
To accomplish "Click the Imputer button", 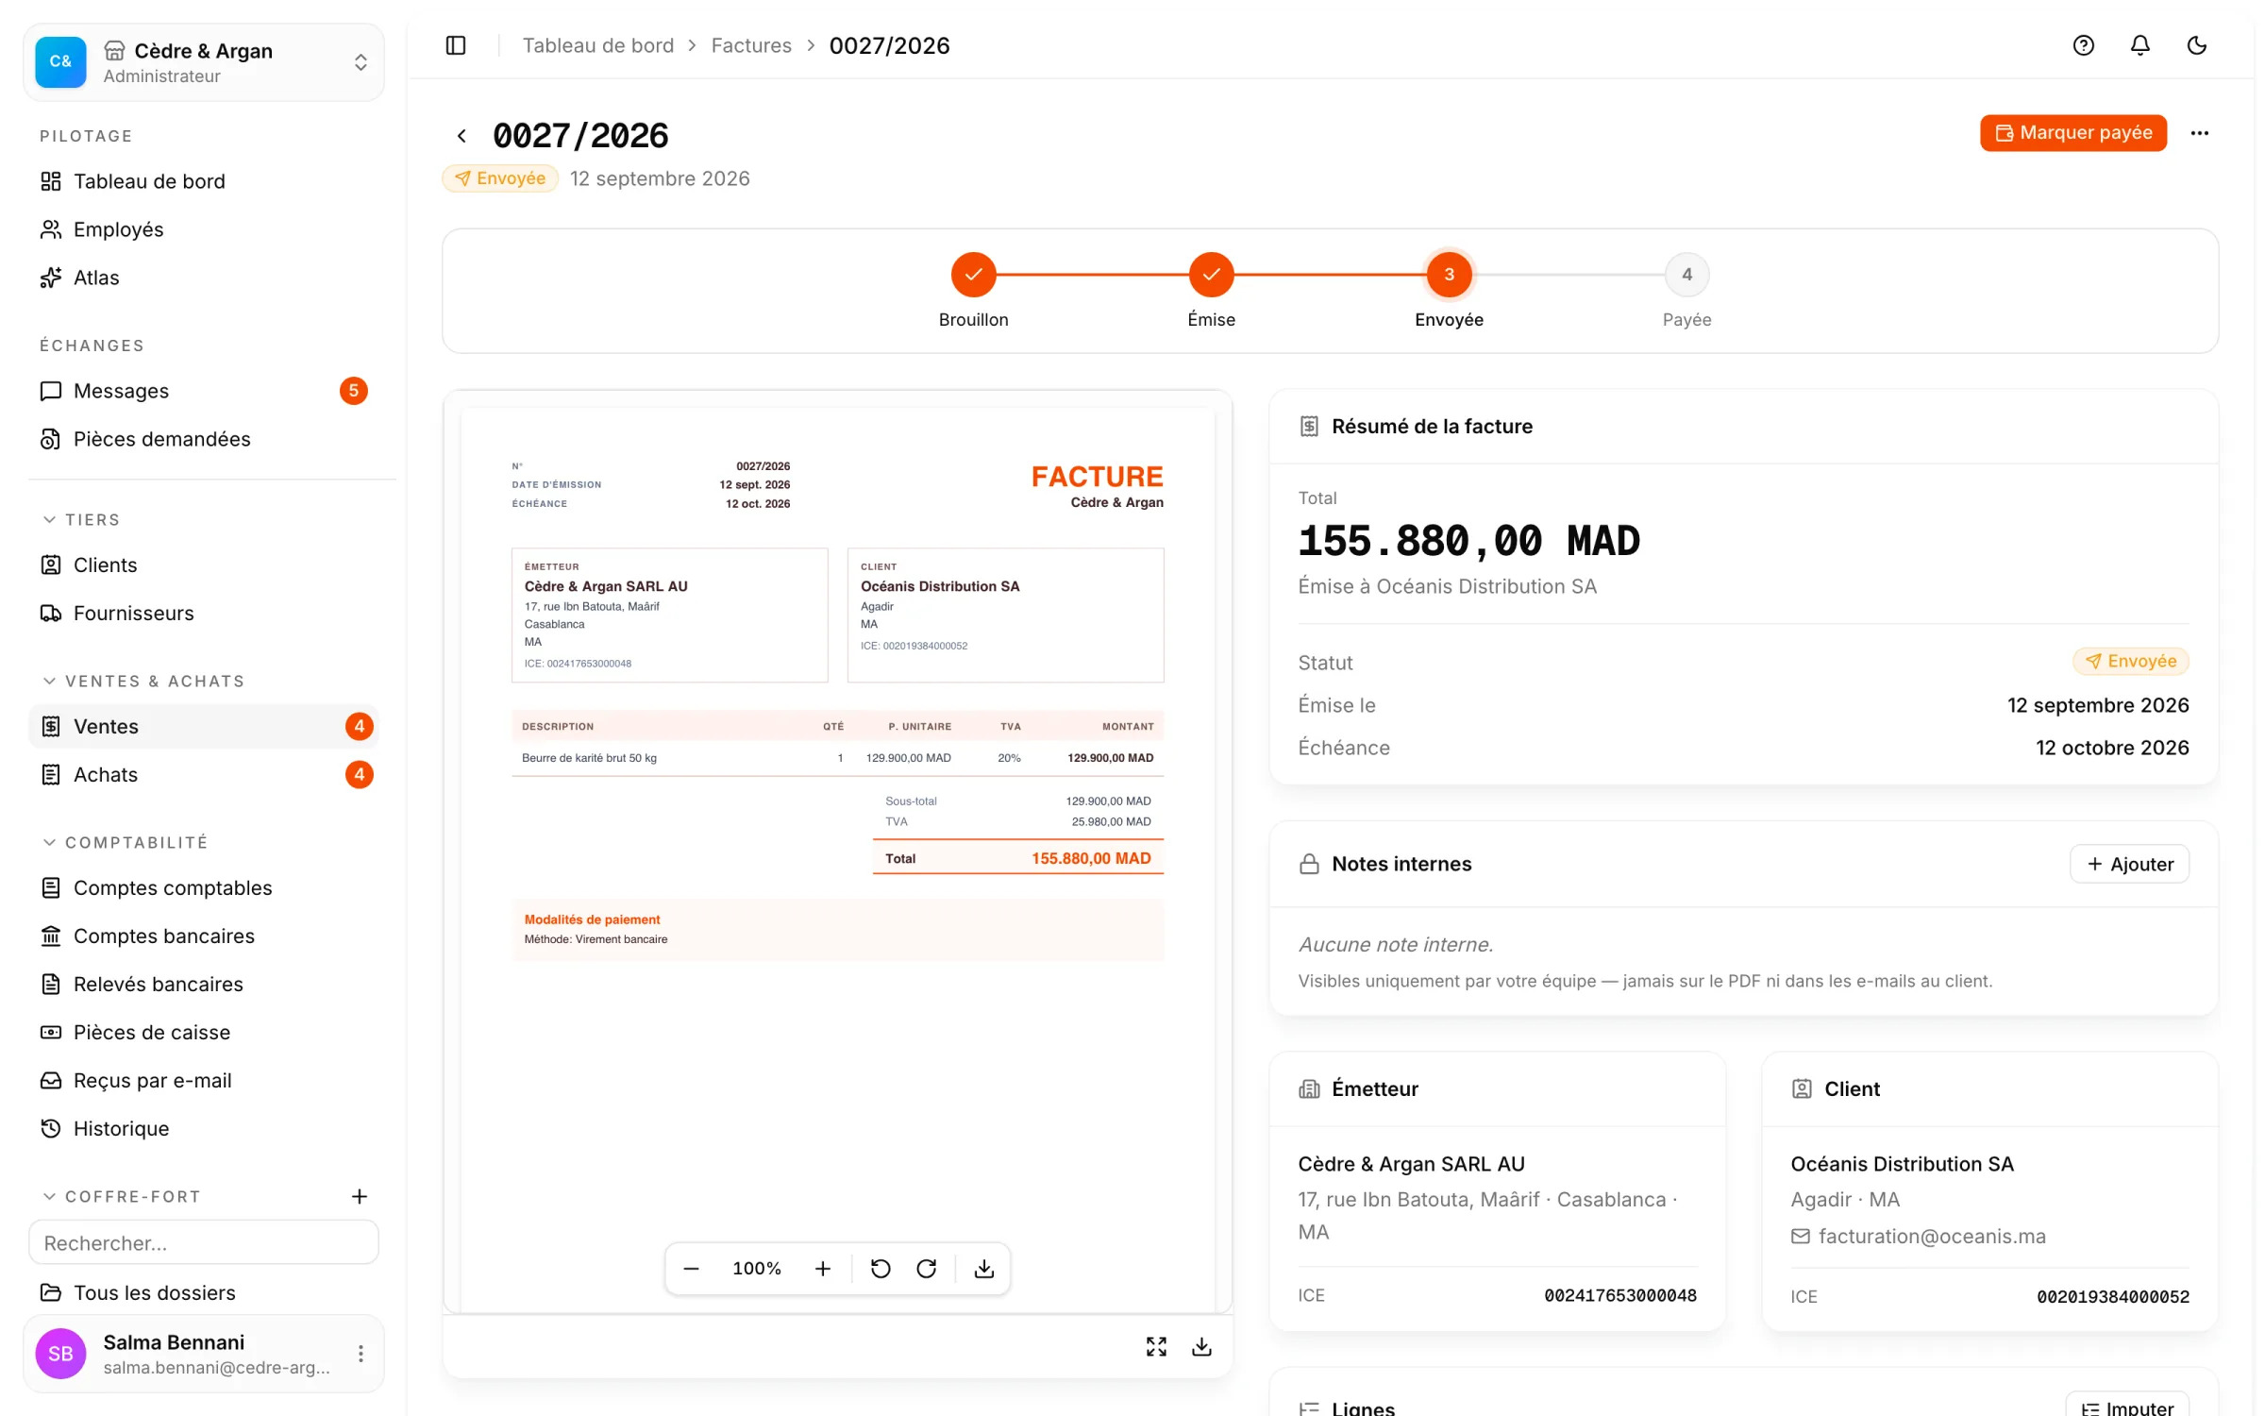I will [2127, 1405].
